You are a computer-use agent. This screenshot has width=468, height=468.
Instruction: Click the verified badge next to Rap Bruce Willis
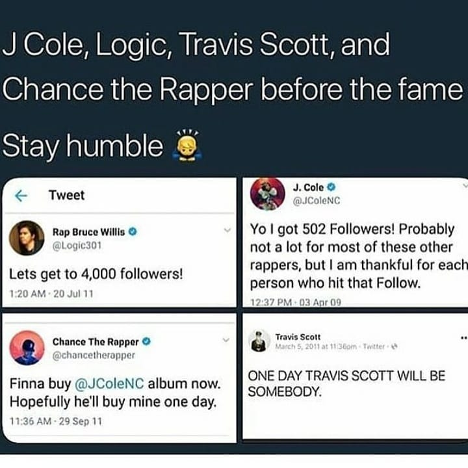pyautogui.click(x=133, y=231)
